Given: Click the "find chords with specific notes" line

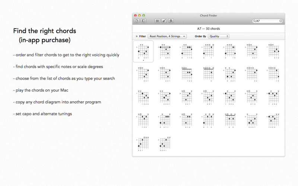Looking at the screenshot, I should point(58,67).
